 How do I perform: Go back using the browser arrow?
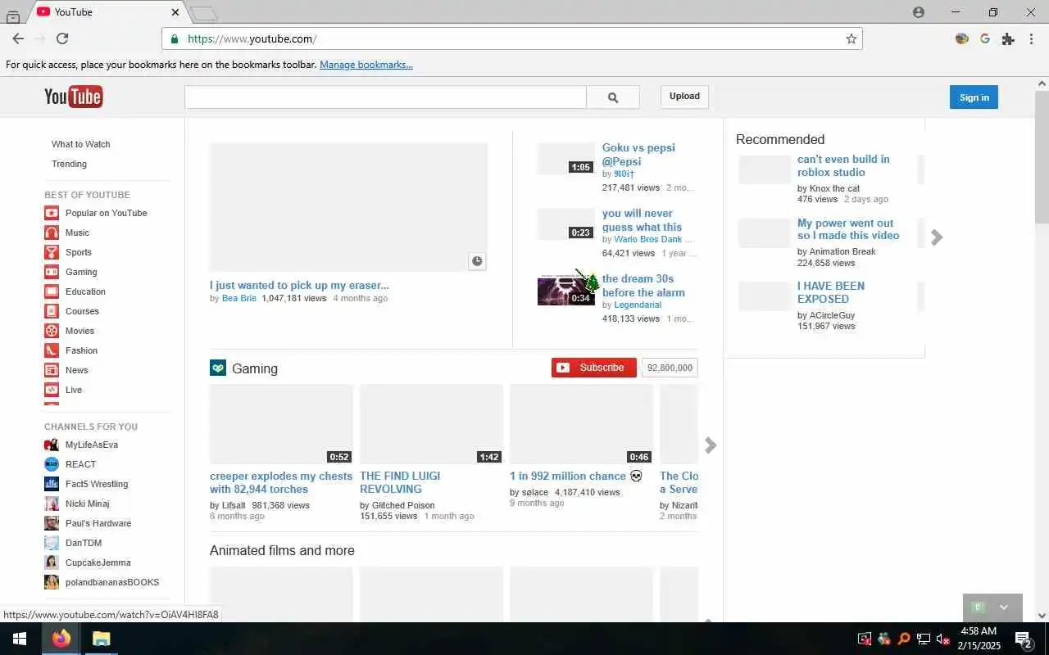point(18,38)
